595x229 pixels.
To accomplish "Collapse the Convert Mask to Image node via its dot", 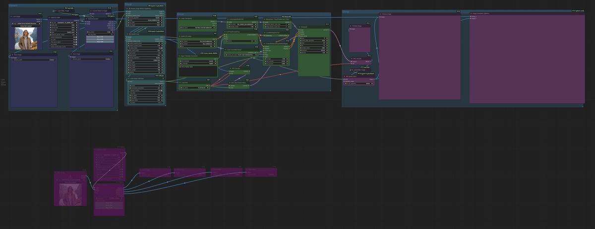I will (91, 11).
